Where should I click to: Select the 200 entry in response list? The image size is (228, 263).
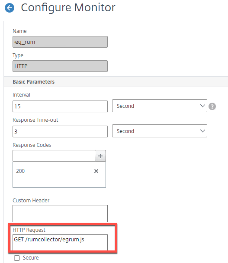coord(20,171)
